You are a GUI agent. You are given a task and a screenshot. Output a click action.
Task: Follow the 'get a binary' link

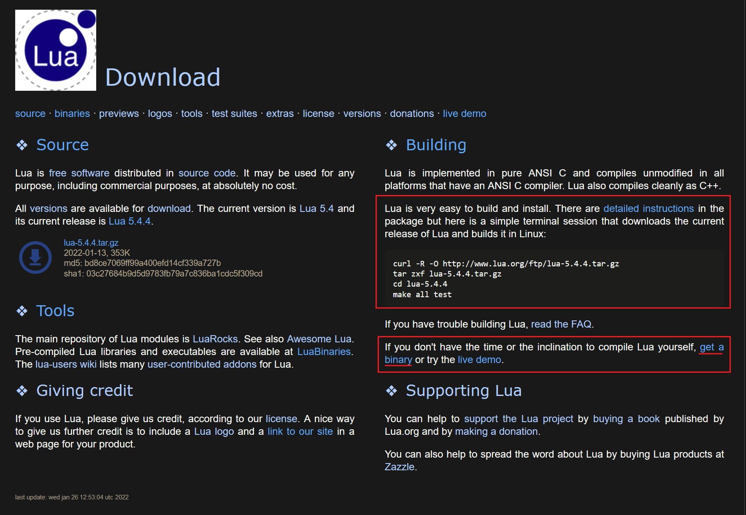tap(712, 347)
